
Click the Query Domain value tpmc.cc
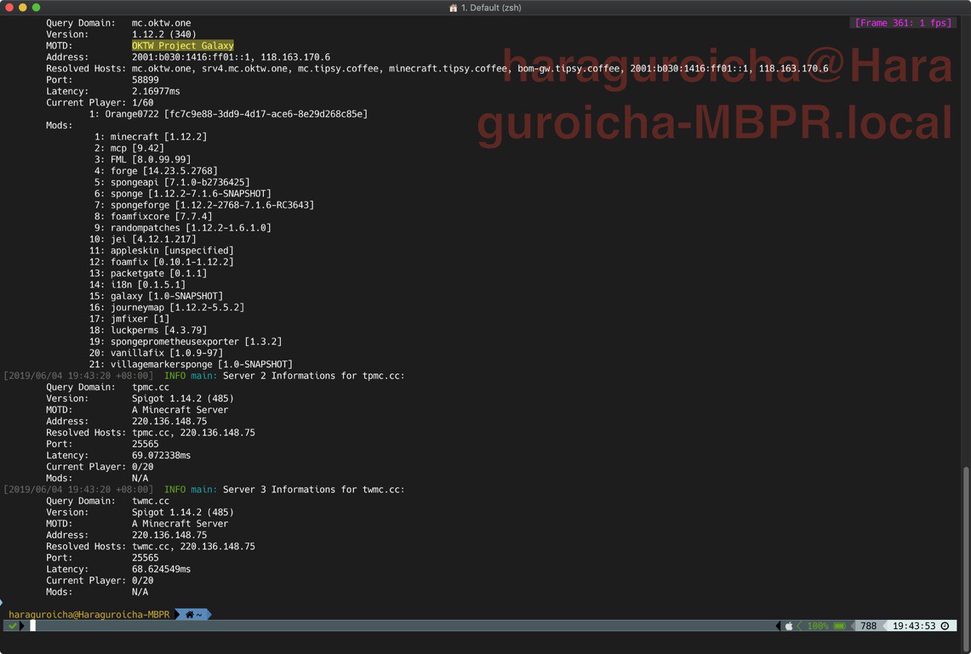tap(151, 387)
